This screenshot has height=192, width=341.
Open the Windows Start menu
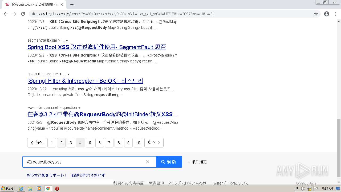pyautogui.click(x=7, y=189)
